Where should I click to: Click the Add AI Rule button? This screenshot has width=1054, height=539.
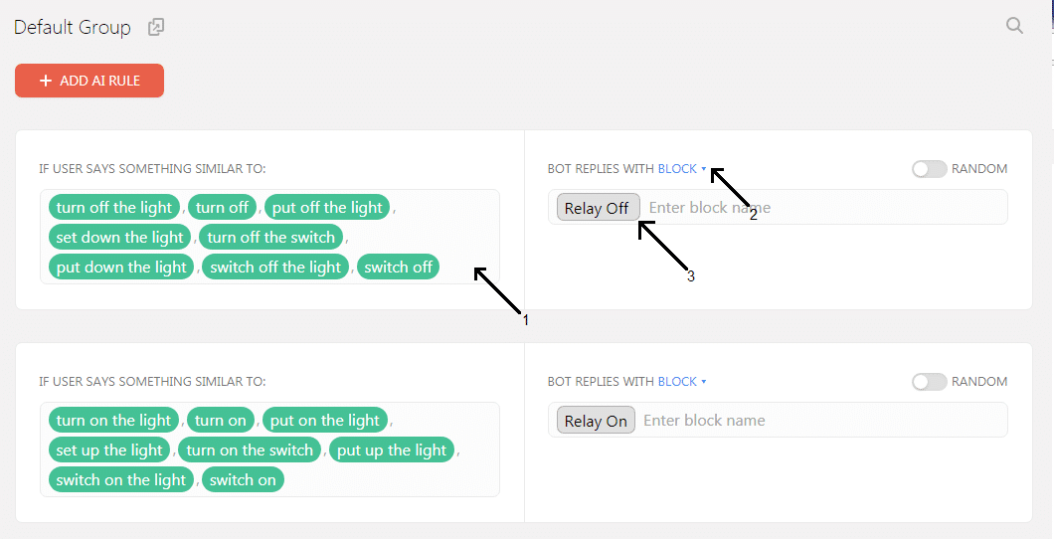pyautogui.click(x=89, y=81)
